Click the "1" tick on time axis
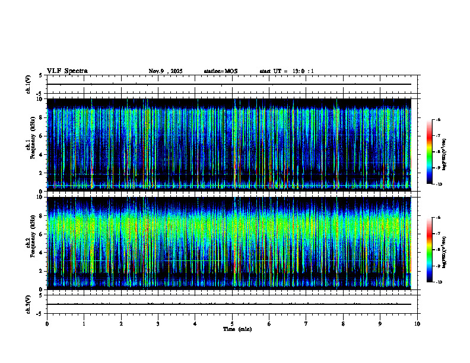 (84, 324)
